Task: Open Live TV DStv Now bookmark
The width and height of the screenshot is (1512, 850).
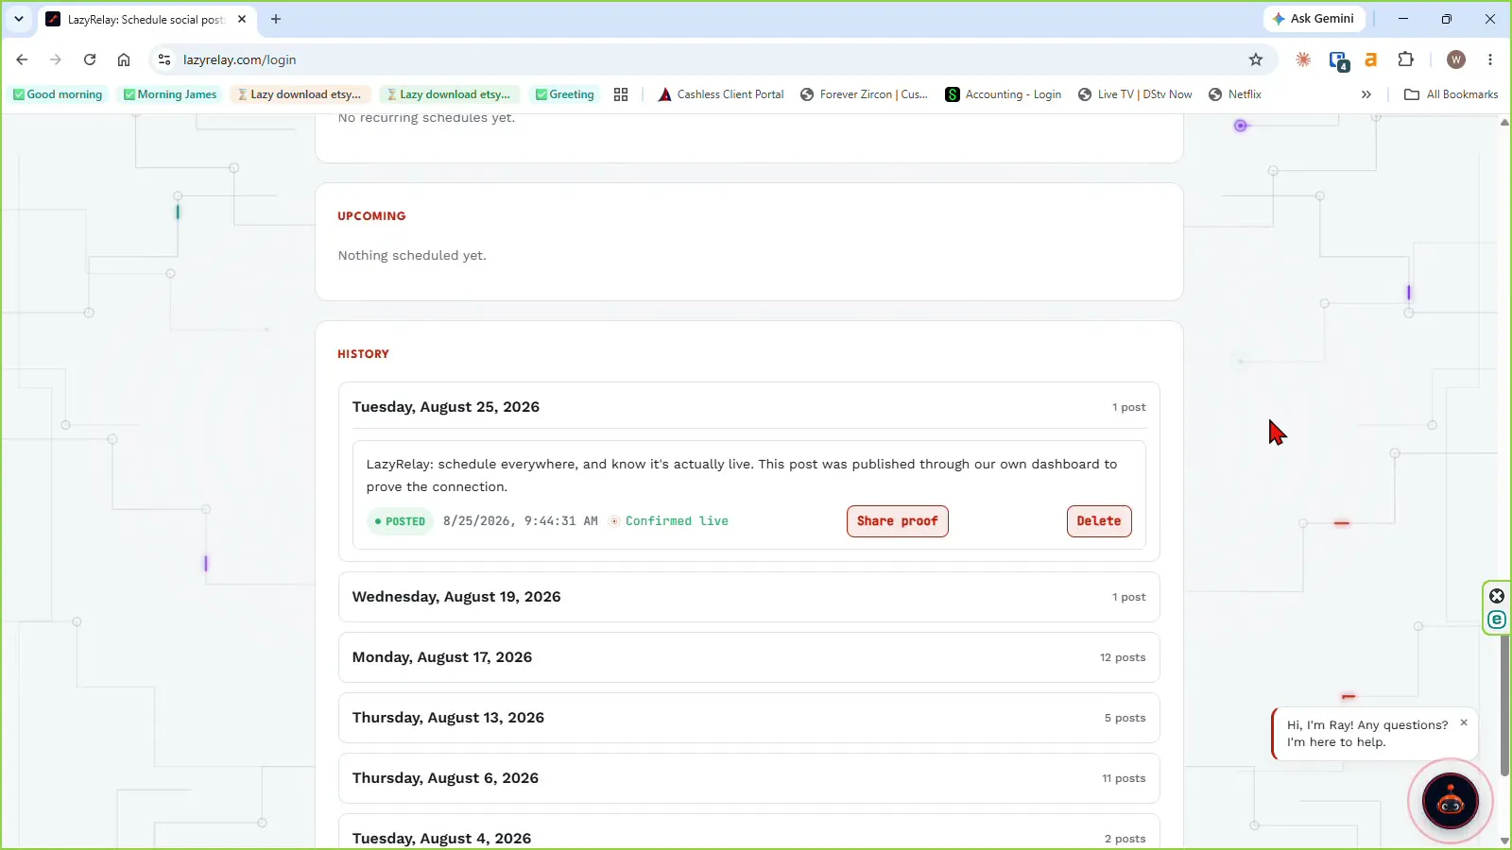Action: tap(1135, 94)
